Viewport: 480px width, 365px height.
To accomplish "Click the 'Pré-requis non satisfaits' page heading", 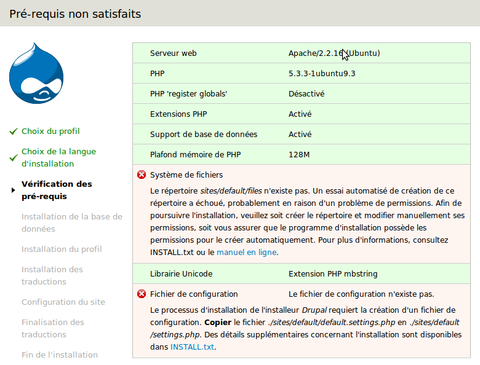I will point(75,14).
